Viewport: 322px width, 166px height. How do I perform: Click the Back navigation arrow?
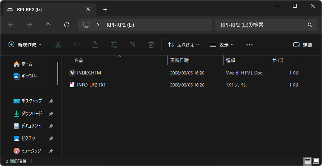click(x=11, y=25)
